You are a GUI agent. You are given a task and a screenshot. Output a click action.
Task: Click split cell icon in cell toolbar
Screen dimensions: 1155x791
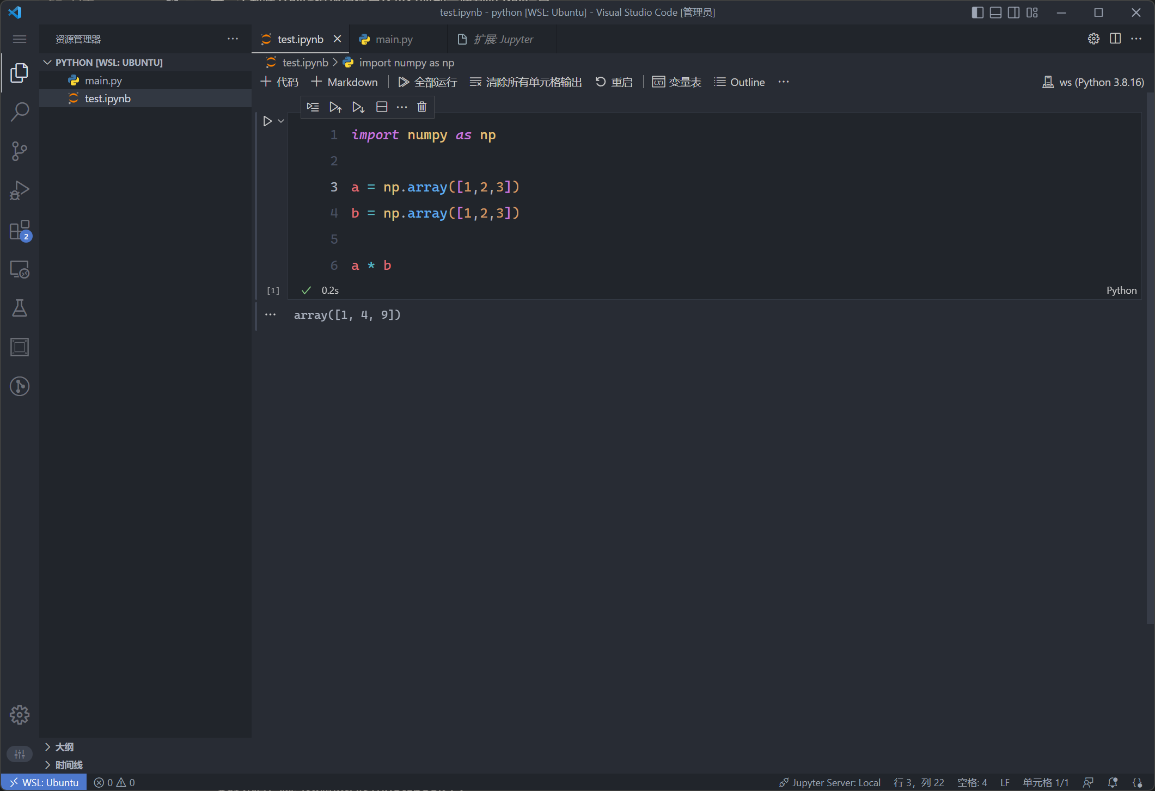[382, 107]
